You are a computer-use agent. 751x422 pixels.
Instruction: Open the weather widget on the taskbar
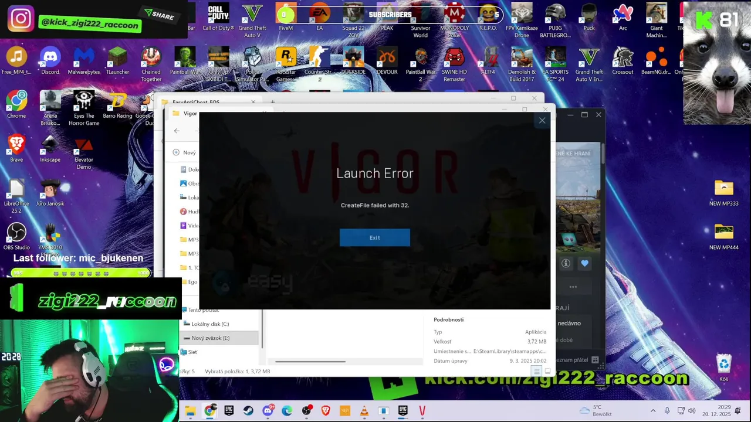pos(596,411)
